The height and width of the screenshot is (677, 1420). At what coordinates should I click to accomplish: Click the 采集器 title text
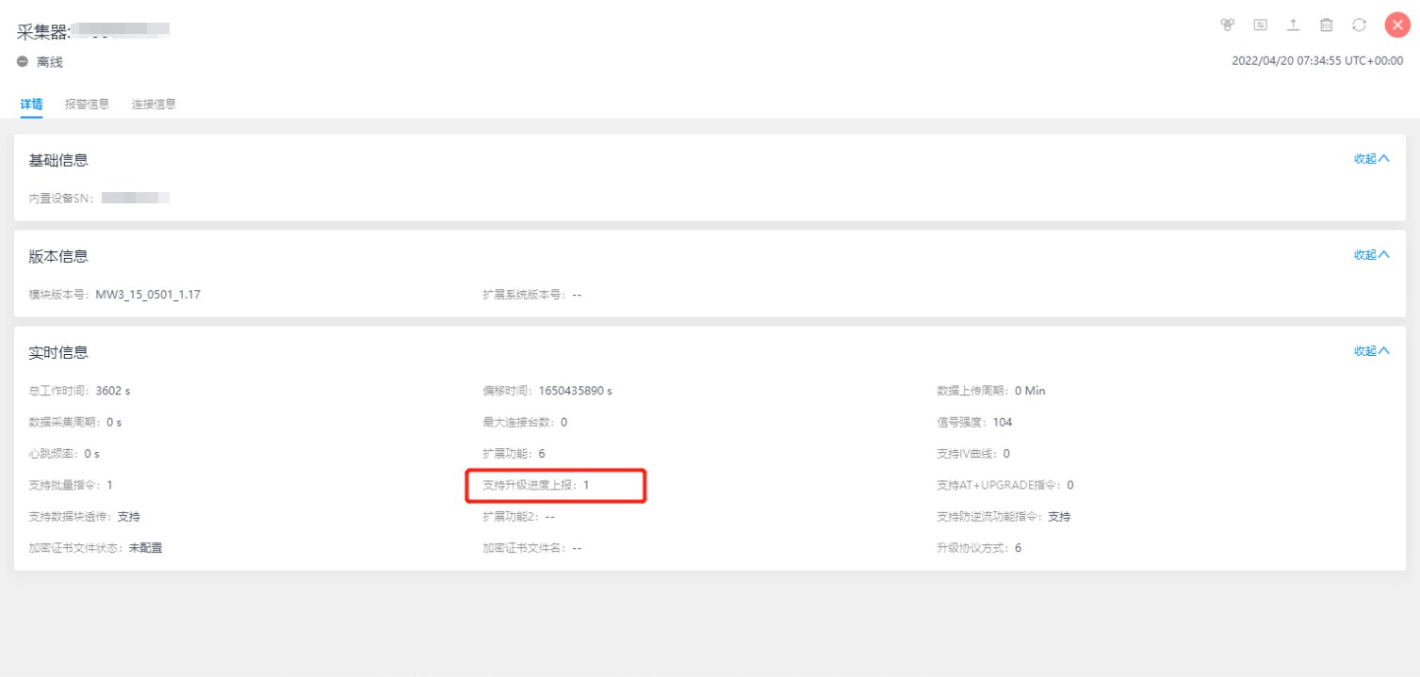(x=43, y=32)
